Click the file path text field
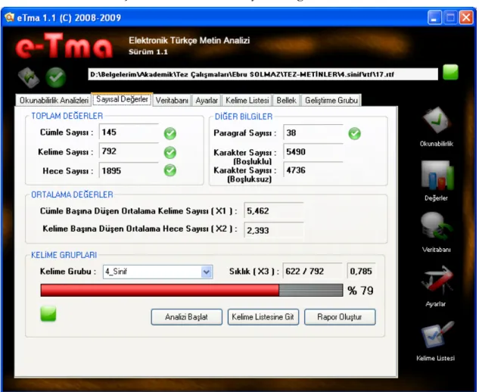479x392 pixels. click(263, 74)
